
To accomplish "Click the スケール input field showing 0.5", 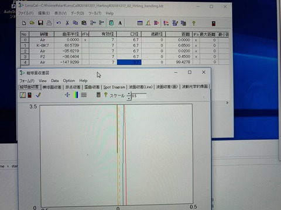I will (x=139, y=96).
